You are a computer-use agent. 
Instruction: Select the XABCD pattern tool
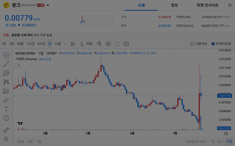[6, 82]
